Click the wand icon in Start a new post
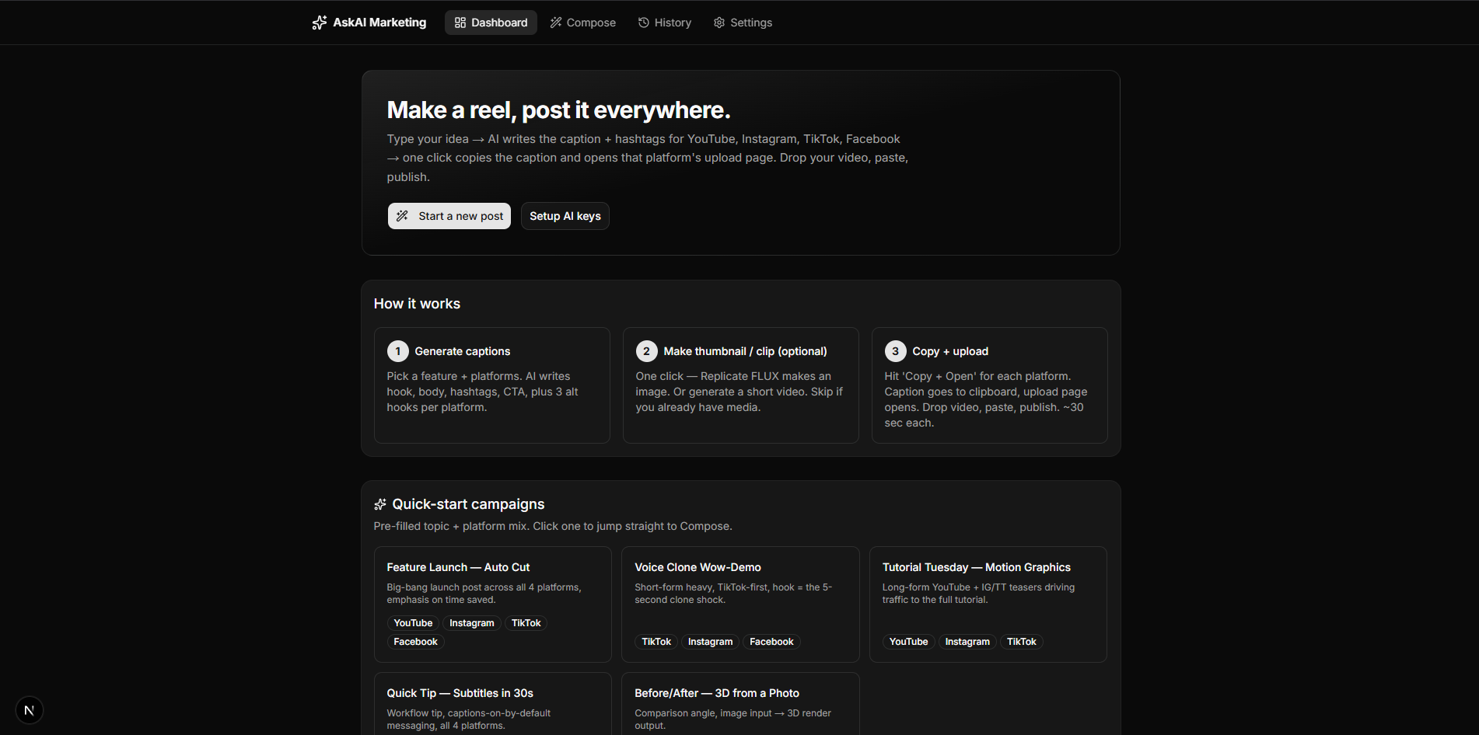Image resolution: width=1479 pixels, height=735 pixels. click(x=402, y=216)
